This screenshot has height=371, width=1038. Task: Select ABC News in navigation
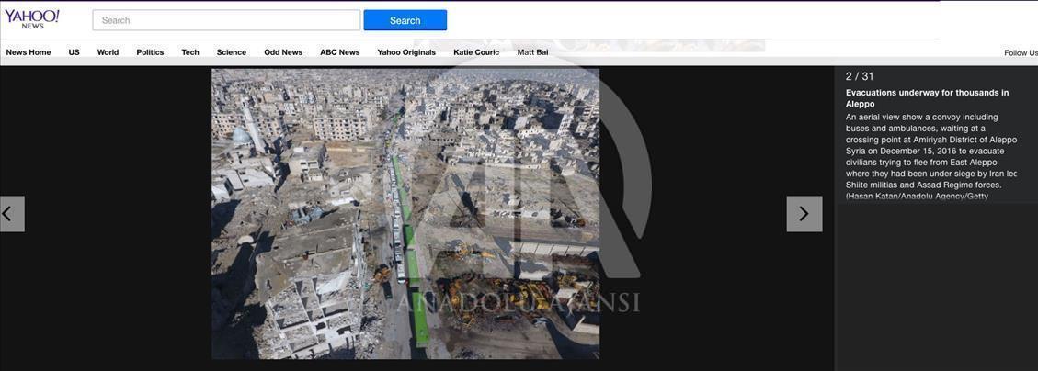(339, 52)
